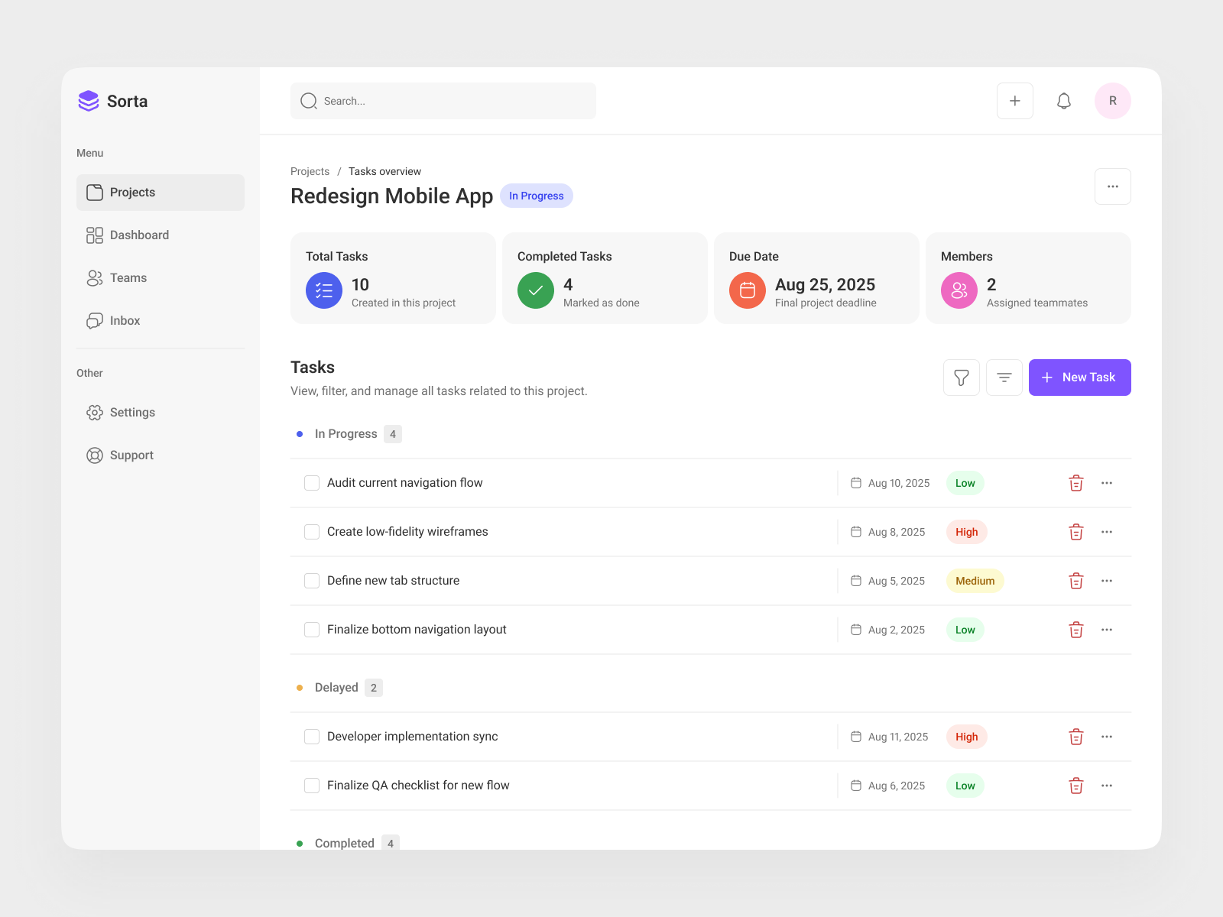Select Teams in the sidebar menu

pyautogui.click(x=128, y=277)
